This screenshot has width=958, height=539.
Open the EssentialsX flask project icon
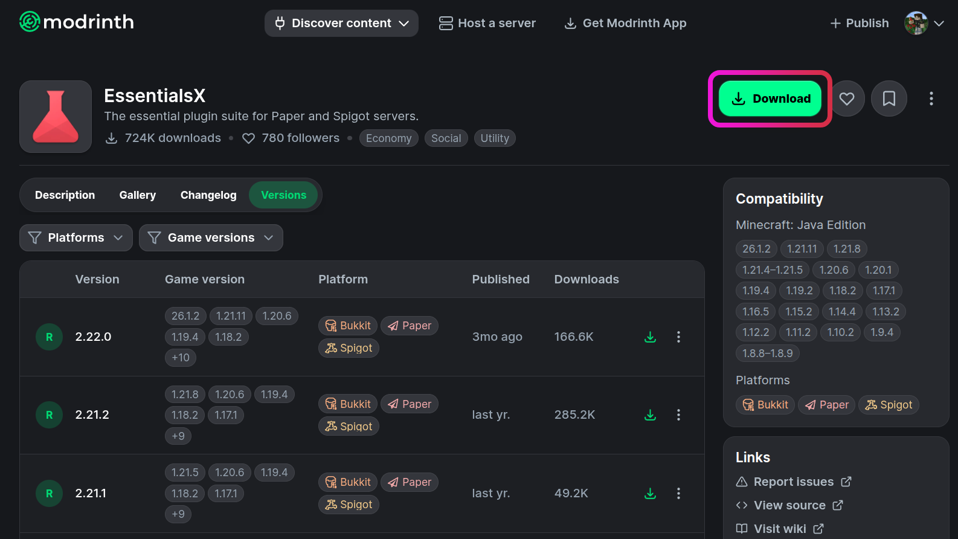pos(56,117)
